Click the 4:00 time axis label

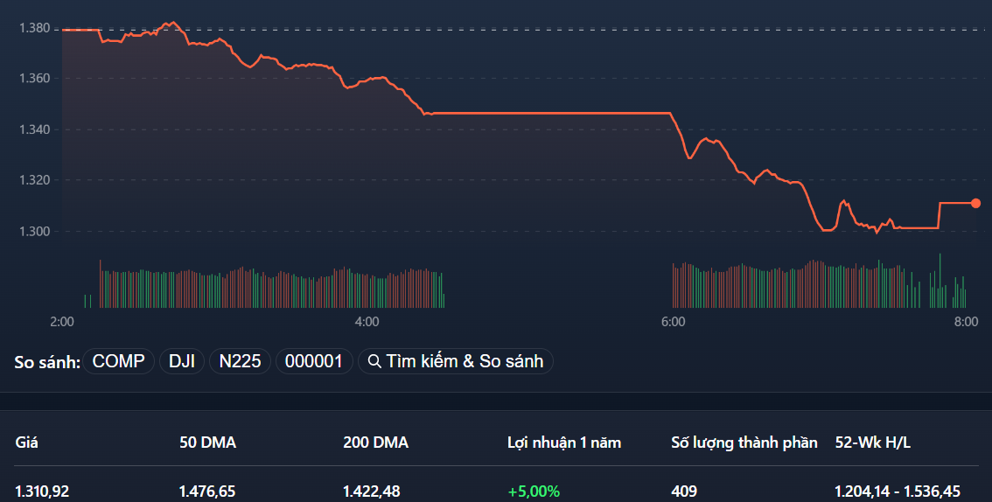tap(367, 322)
